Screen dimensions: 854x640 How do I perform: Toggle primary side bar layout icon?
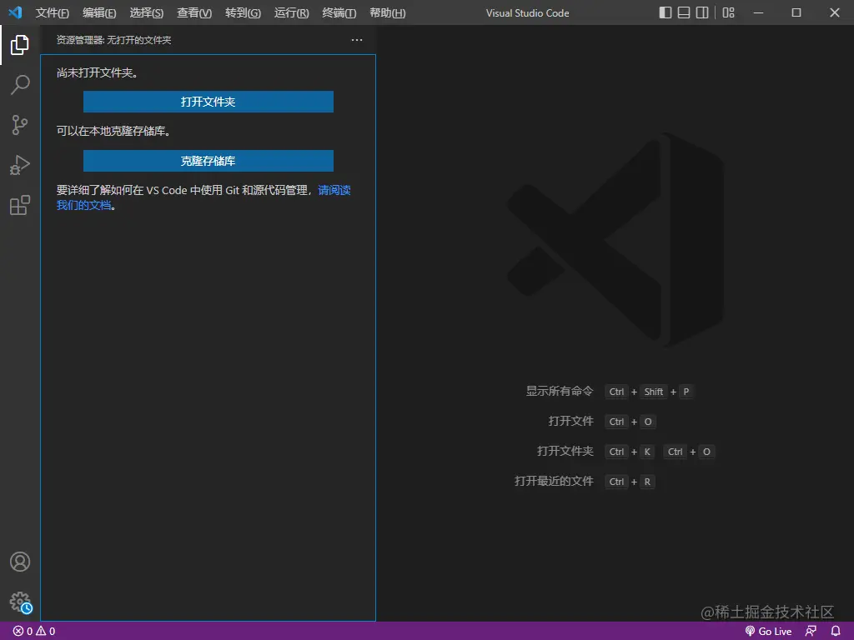coord(665,12)
